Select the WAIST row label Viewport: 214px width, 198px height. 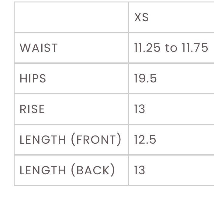click(x=39, y=48)
